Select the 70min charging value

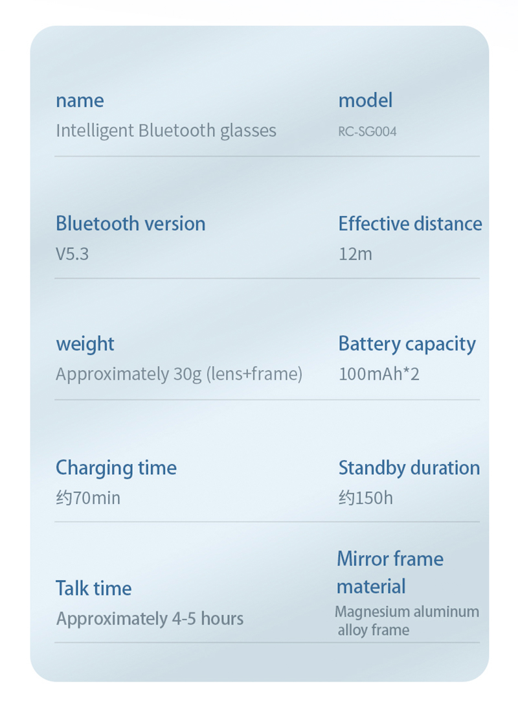click(x=88, y=498)
